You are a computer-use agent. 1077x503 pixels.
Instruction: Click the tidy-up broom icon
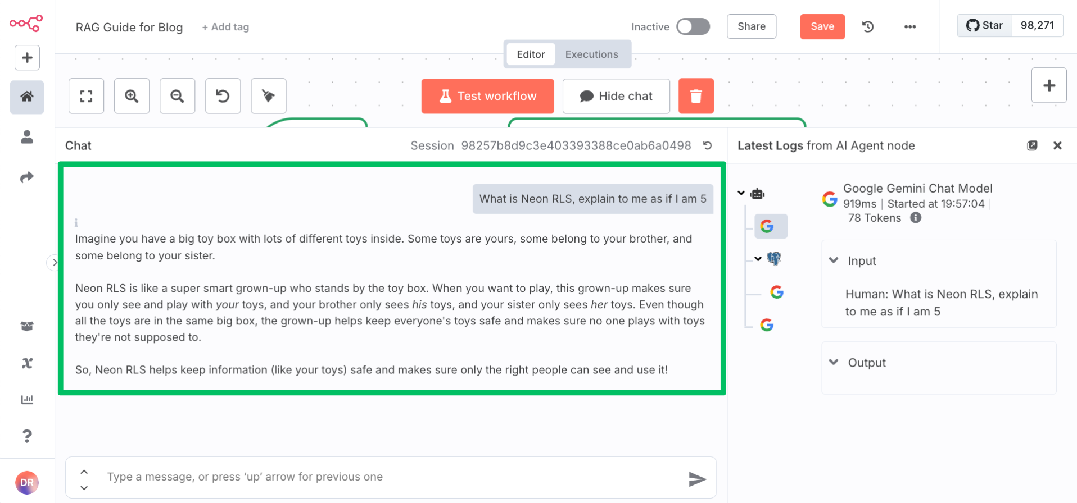268,96
